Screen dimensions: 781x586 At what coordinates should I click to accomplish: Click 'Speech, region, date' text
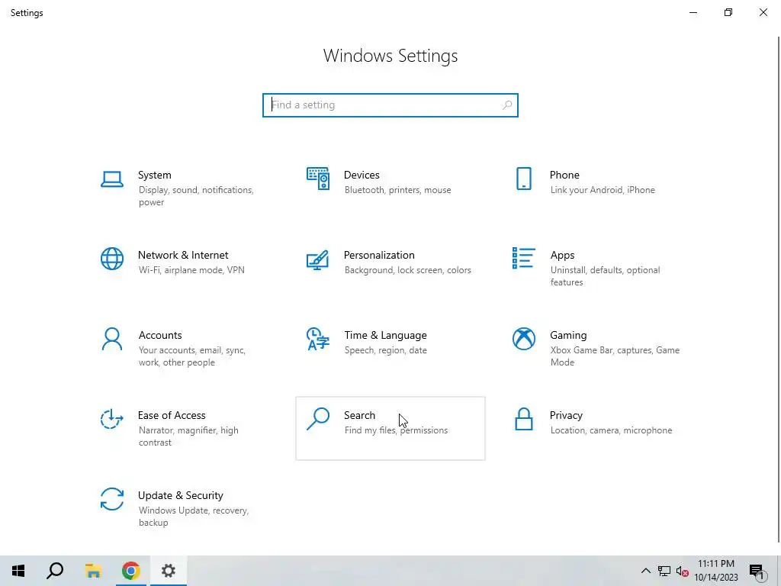(x=385, y=350)
